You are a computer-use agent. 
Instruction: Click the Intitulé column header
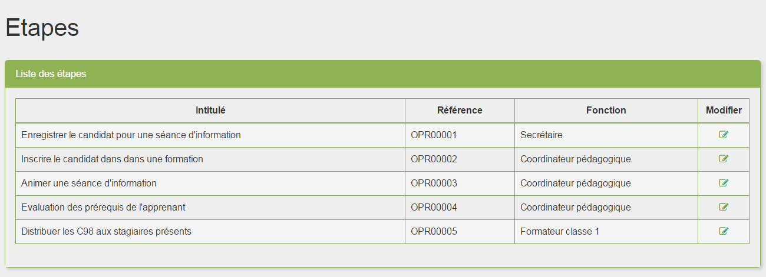point(210,111)
